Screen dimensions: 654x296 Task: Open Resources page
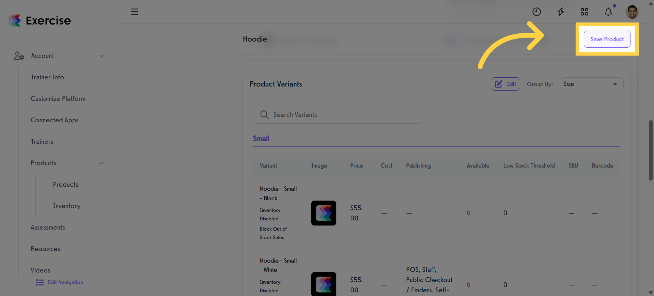pyautogui.click(x=45, y=249)
